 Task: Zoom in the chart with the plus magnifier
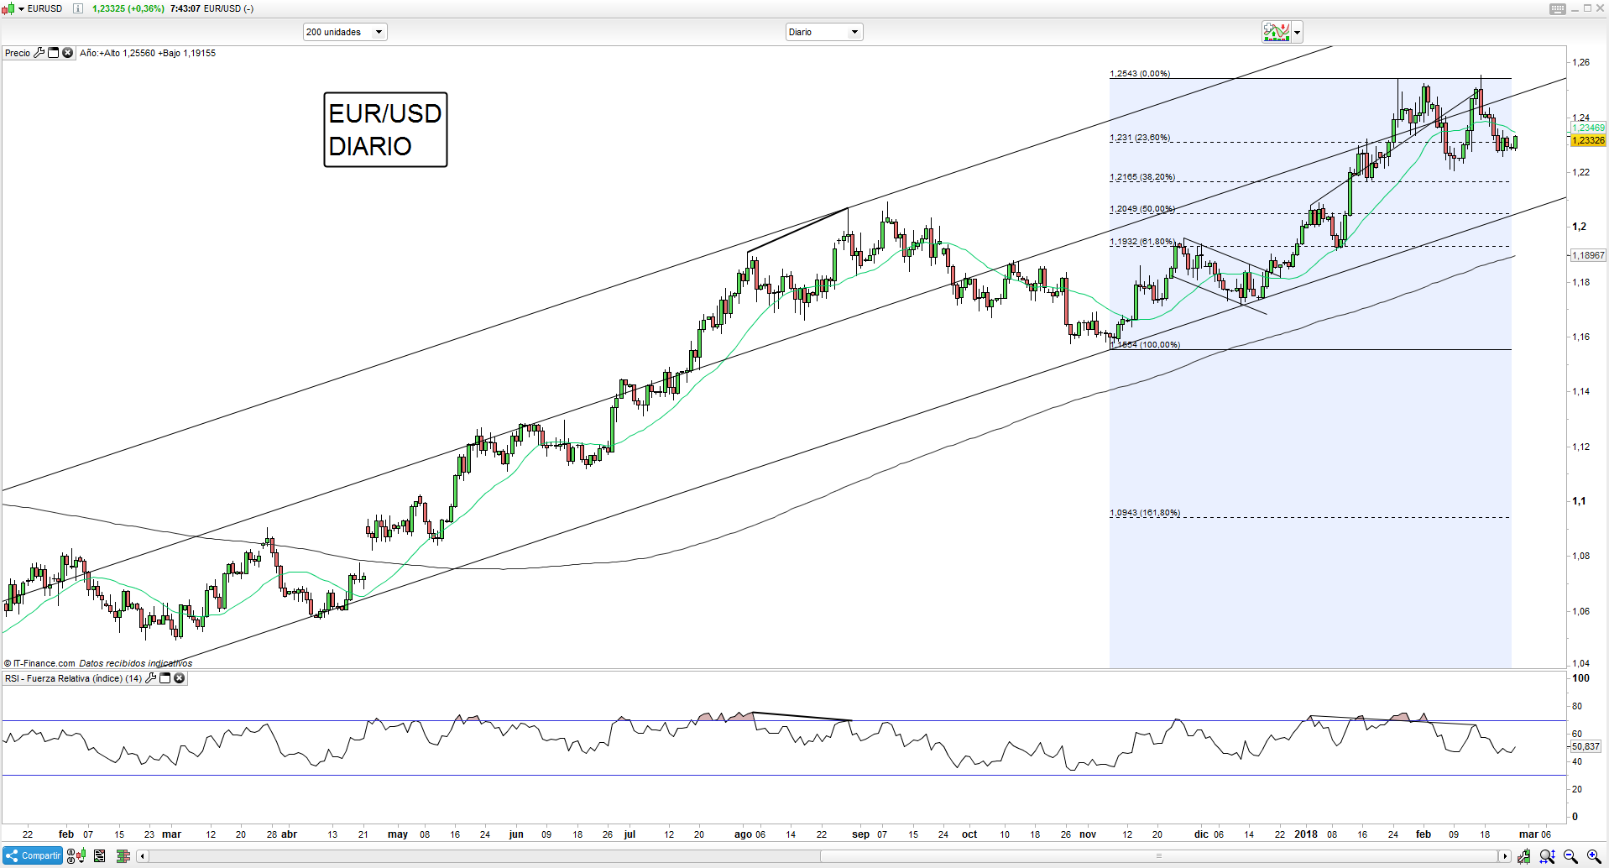click(x=1593, y=856)
